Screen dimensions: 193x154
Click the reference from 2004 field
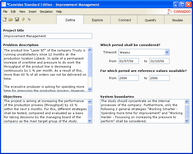(x=129, y=78)
